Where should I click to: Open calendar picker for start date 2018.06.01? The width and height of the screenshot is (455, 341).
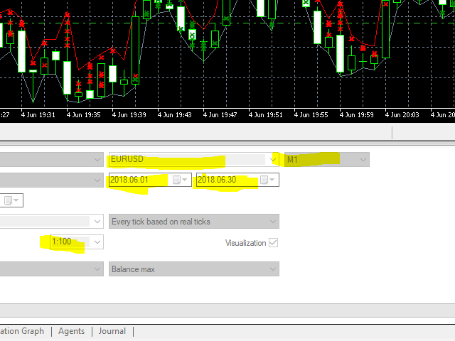click(180, 180)
